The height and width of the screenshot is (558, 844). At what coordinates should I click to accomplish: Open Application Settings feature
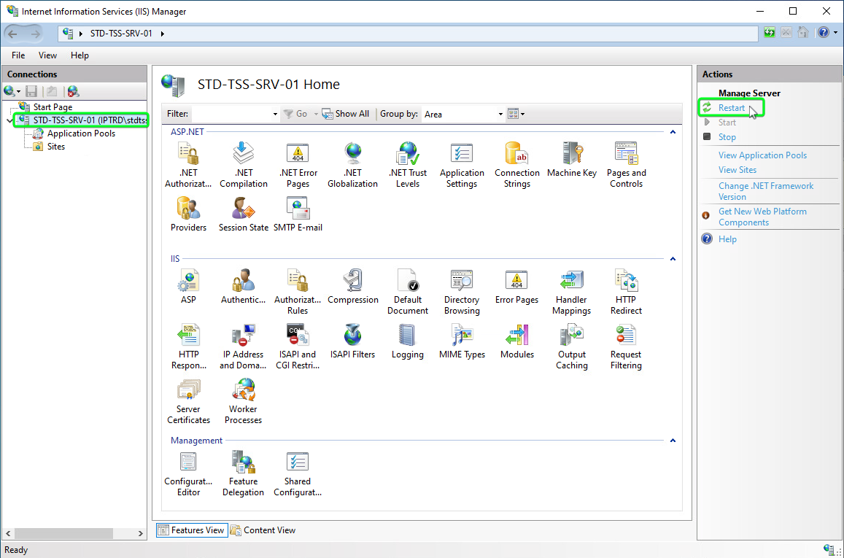[462, 165]
